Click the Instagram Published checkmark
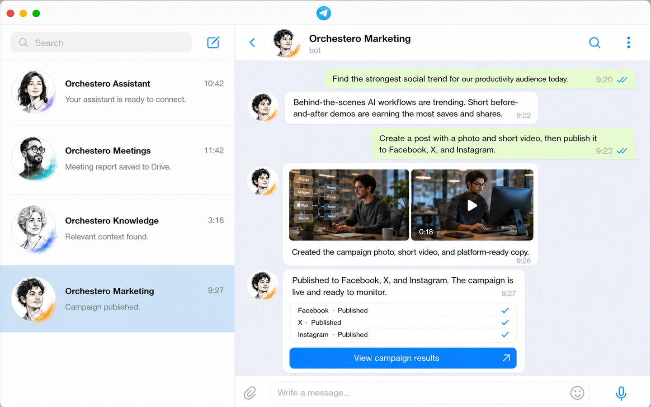The width and height of the screenshot is (651, 407). click(505, 335)
